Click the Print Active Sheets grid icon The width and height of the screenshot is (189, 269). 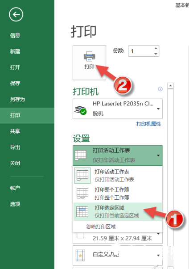coord(82,176)
